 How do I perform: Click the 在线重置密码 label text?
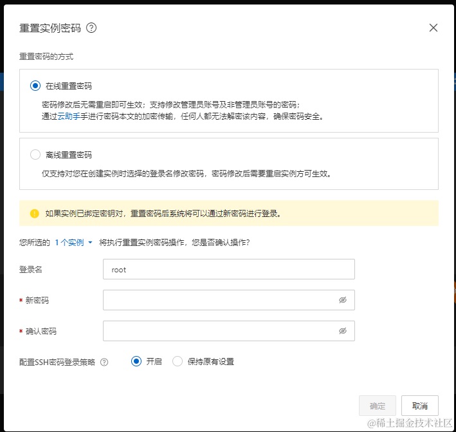point(69,86)
